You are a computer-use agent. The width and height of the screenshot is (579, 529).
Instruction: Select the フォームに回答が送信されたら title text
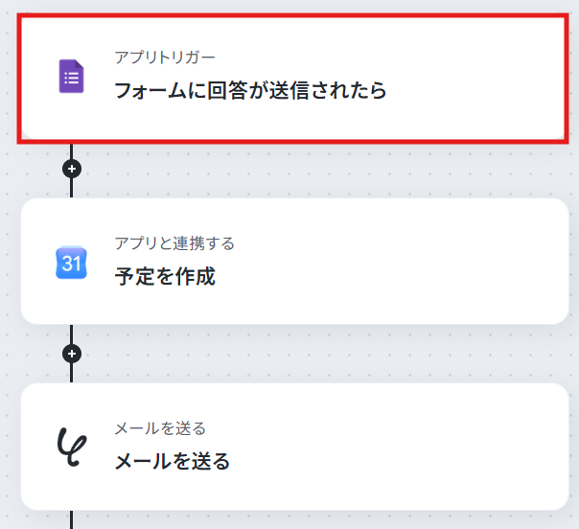250,90
